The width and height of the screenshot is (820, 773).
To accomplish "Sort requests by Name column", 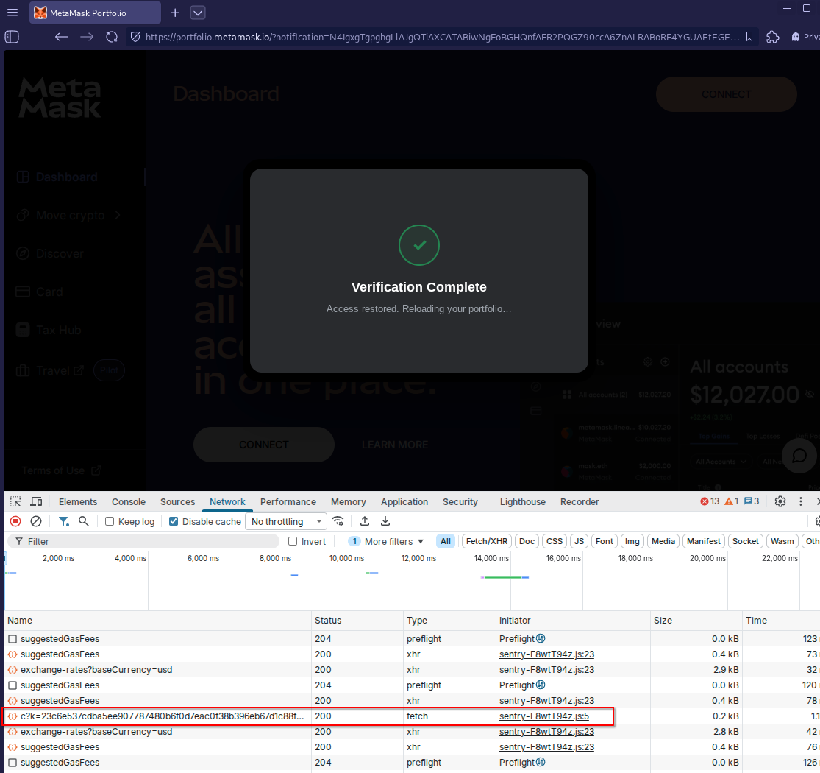I will point(158,620).
